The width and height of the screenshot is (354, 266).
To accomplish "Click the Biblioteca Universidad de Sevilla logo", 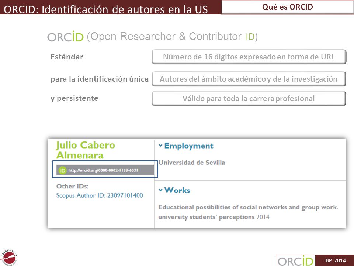I will point(8,257).
